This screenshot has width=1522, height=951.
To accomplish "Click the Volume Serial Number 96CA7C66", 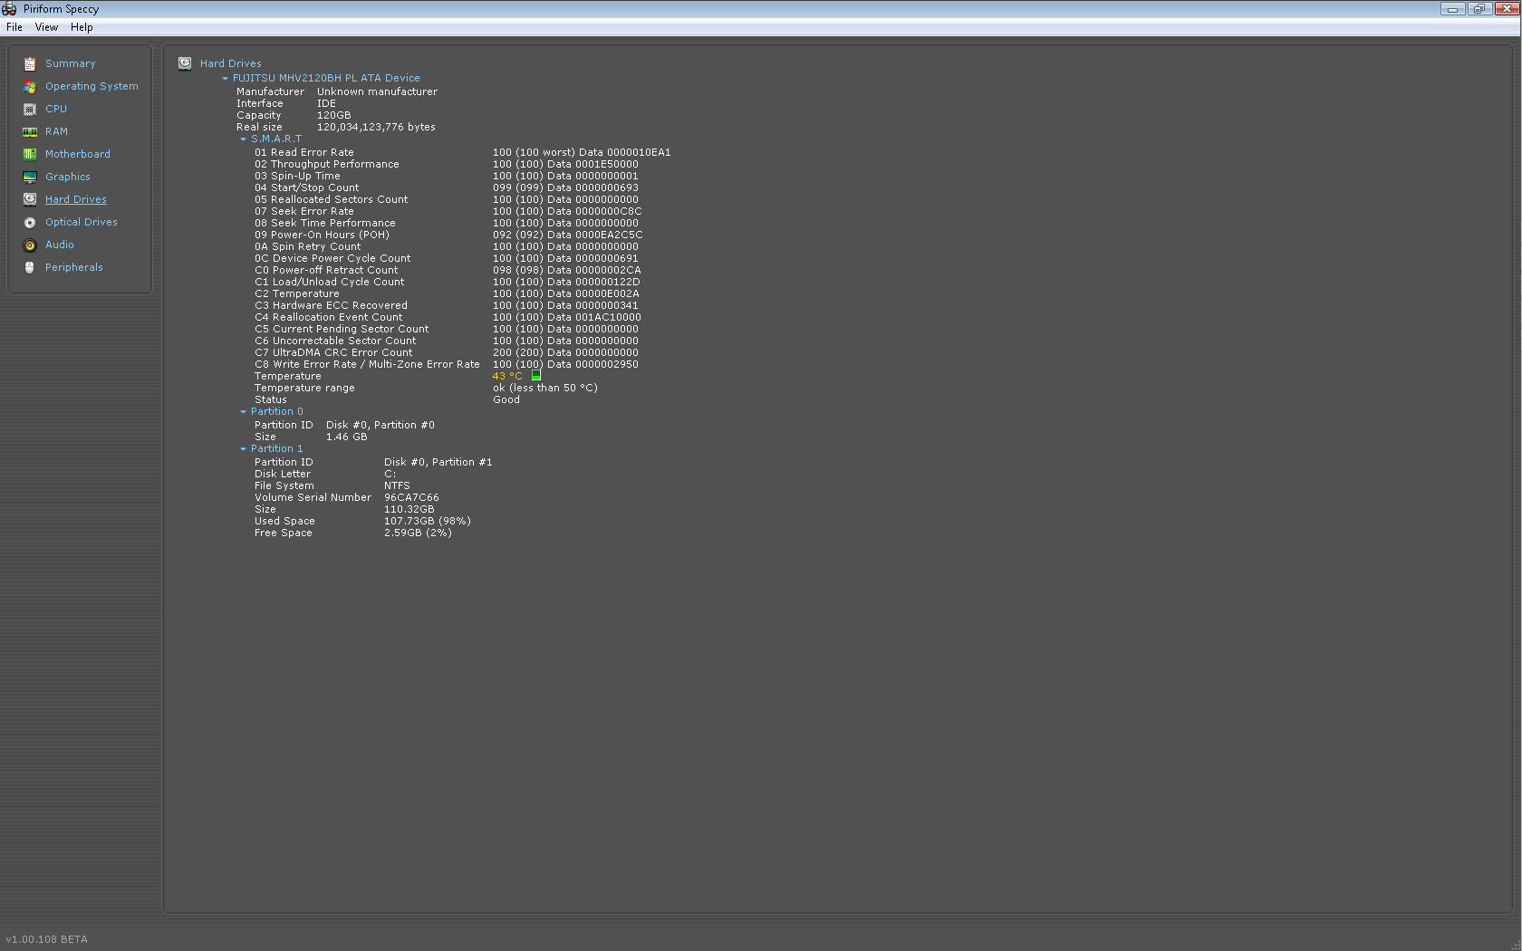I will tap(411, 497).
